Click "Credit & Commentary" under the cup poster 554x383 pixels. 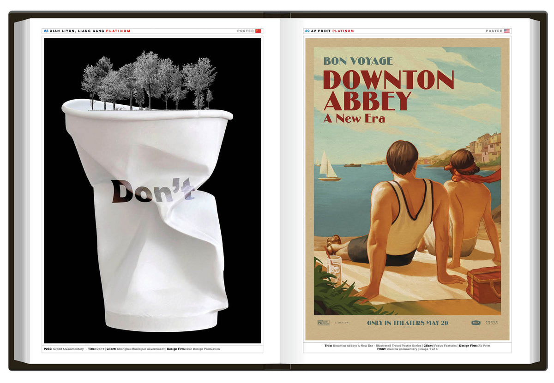68,349
